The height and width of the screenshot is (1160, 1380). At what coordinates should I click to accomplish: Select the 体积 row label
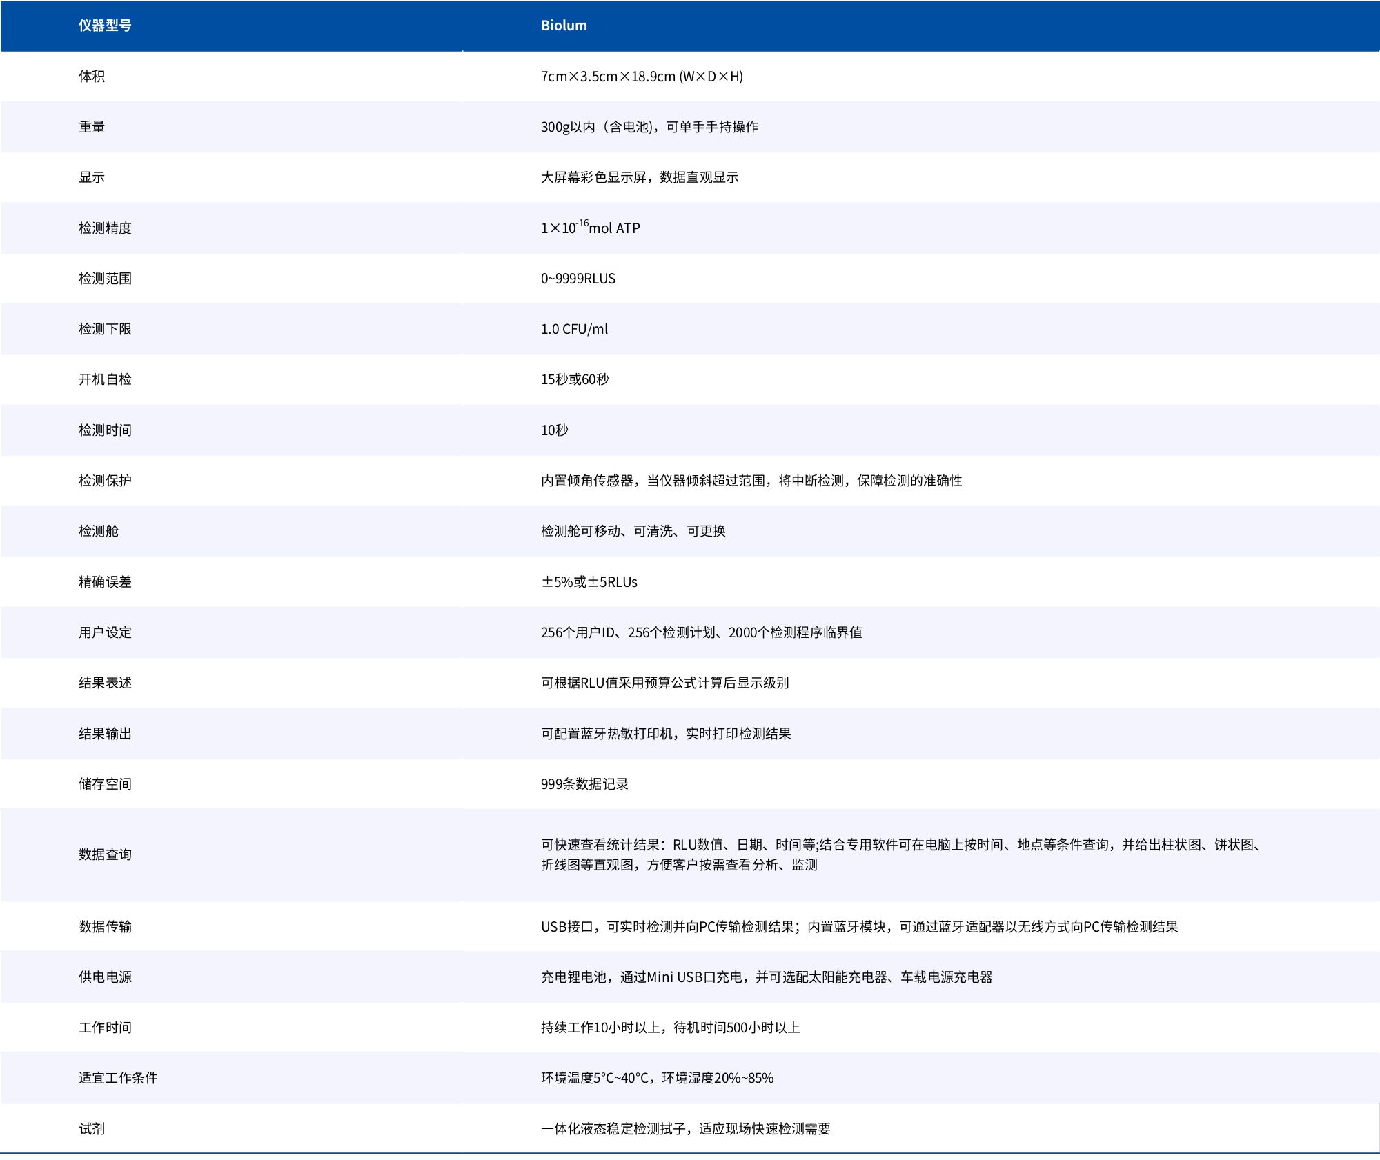tap(92, 77)
